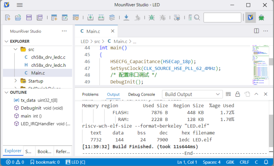The height and width of the screenshot is (166, 274).
Task: Click the green bug debug toolbar icon
Action: [x=152, y=17]
